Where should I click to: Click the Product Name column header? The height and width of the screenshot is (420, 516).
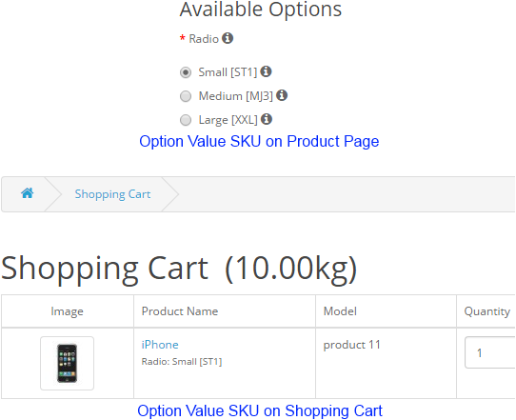point(180,311)
